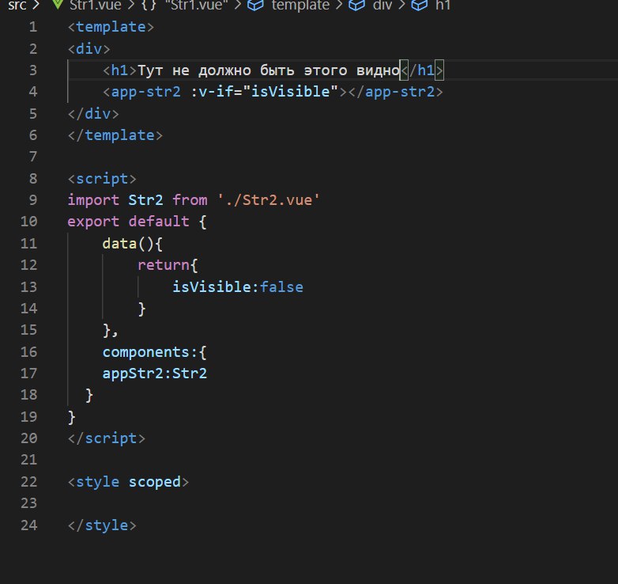Click the template cube icon in breadcrumb
The height and width of the screenshot is (584, 618).
(x=255, y=5)
